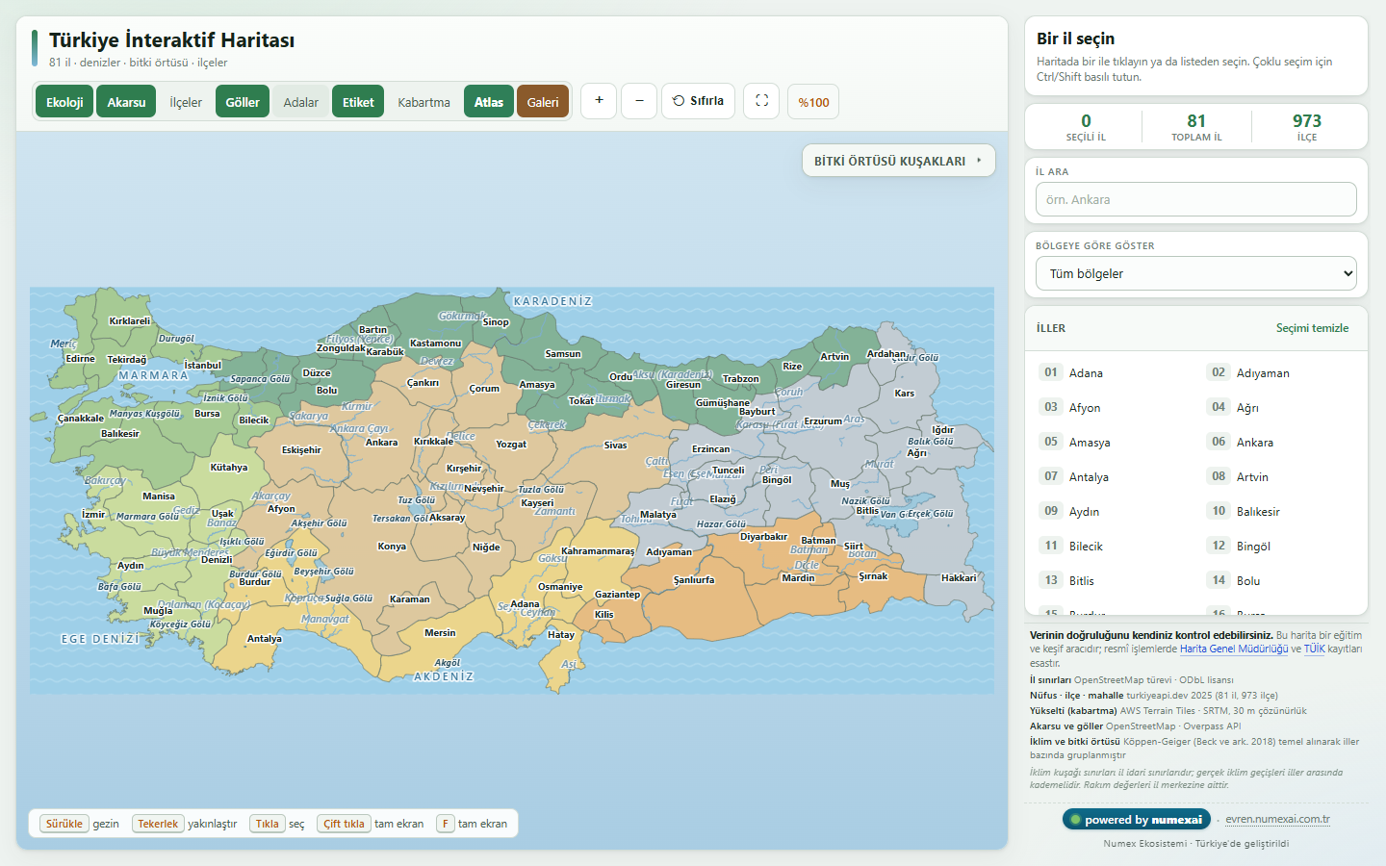Reset the map view with Sıfırla
The width and height of the screenshot is (1386, 866).
pos(698,101)
